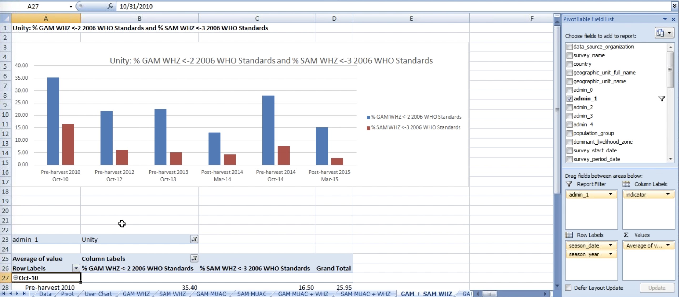This screenshot has width=679, height=297.
Task: Click the Column Labels filter icon
Action: [194, 259]
